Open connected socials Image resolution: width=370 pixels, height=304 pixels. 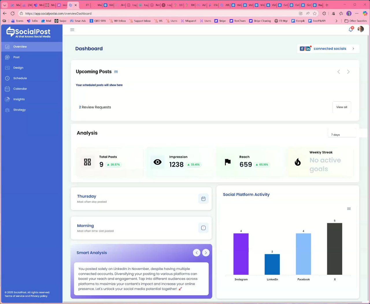pyautogui.click(x=328, y=49)
